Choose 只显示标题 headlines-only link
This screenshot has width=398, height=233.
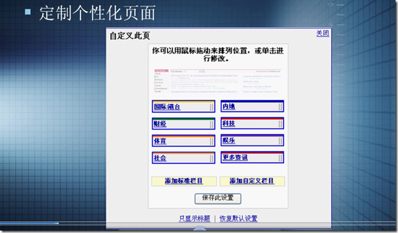[195, 219]
